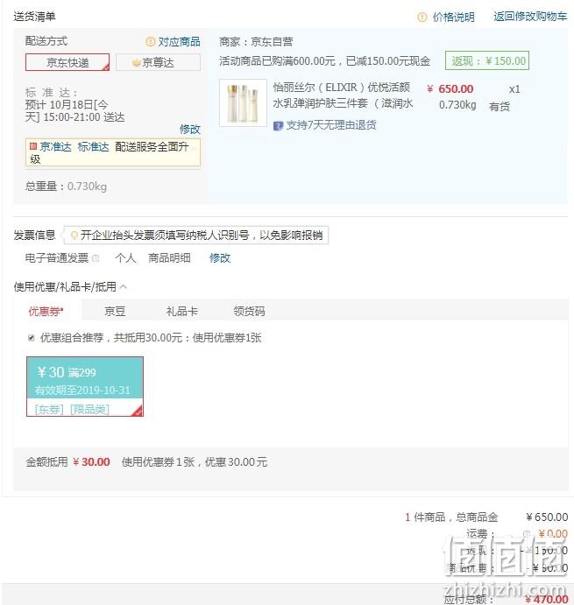Image resolution: width=574 pixels, height=605 pixels.
Task: Open the 对应商品 link
Action: tap(180, 42)
